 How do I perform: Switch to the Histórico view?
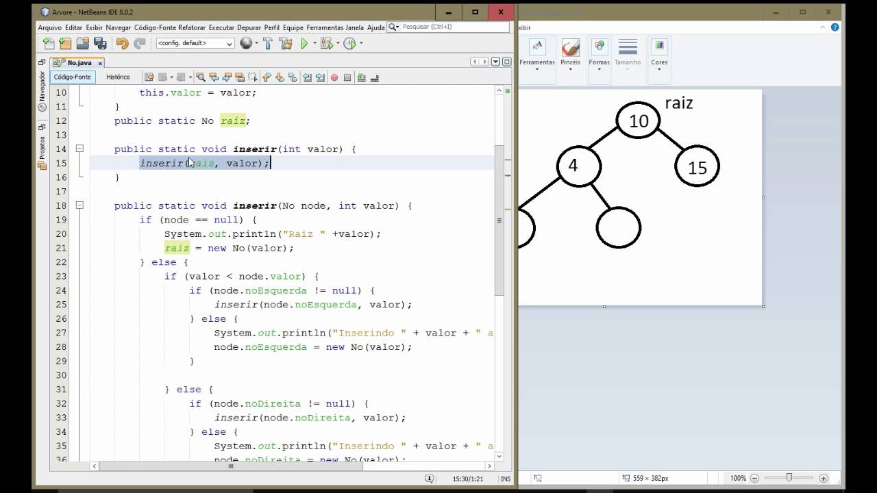(x=118, y=77)
